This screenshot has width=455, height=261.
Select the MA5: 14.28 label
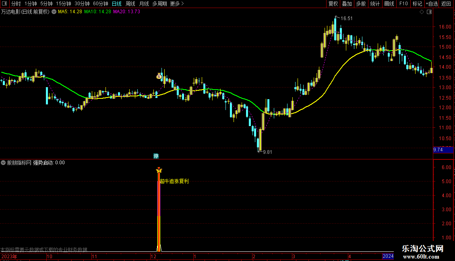pyautogui.click(x=70, y=12)
